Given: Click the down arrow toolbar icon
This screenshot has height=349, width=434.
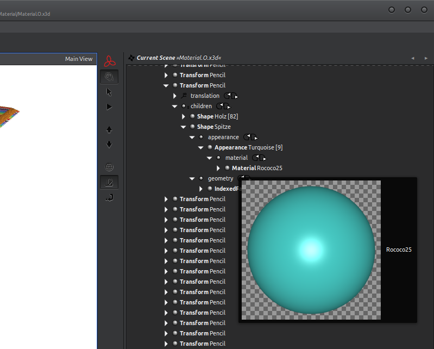Looking at the screenshot, I should click(x=109, y=144).
